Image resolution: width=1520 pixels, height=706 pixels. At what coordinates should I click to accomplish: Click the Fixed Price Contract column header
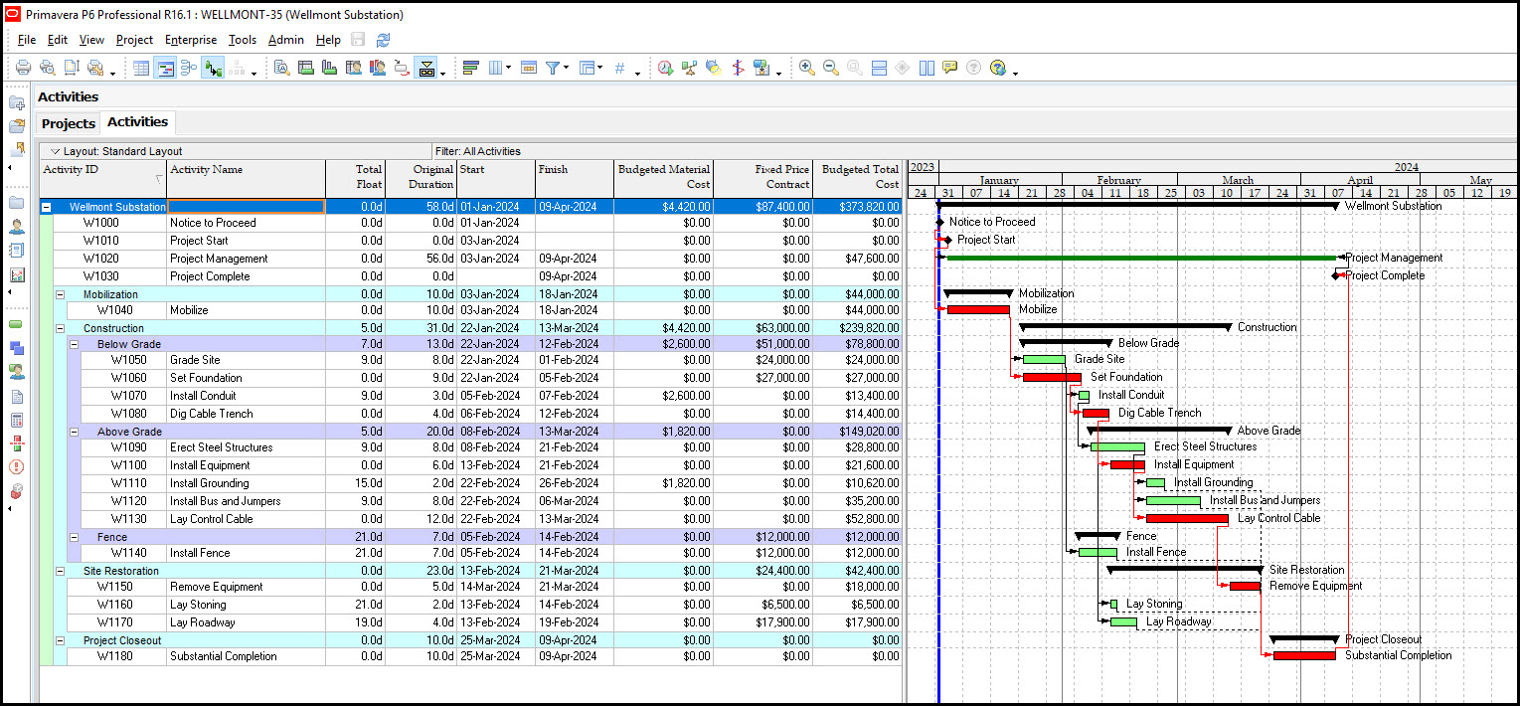764,179
